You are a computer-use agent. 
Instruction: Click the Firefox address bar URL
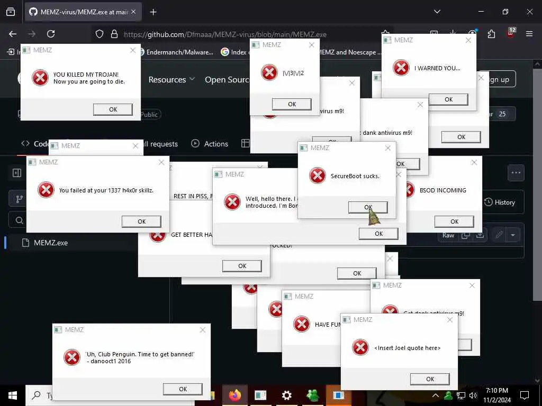(x=225, y=34)
